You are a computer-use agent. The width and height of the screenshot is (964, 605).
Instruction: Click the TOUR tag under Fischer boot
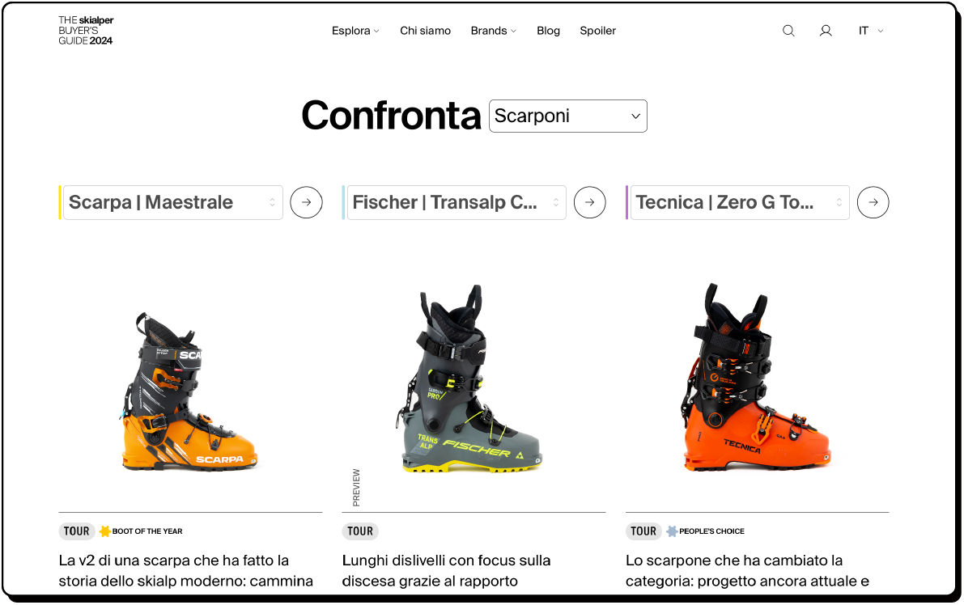point(360,531)
